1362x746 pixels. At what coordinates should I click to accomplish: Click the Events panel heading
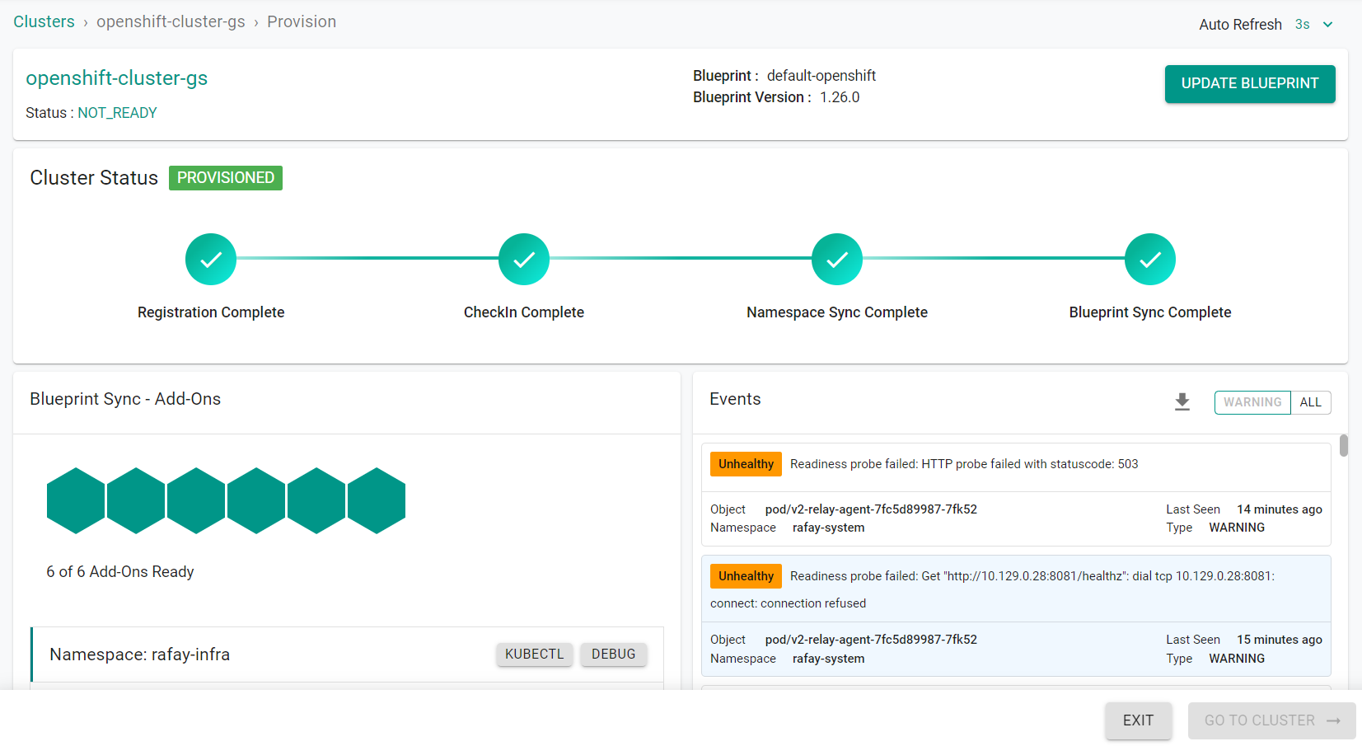[x=735, y=399]
